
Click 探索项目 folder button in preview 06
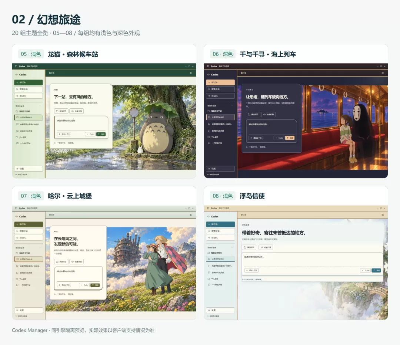(253, 115)
